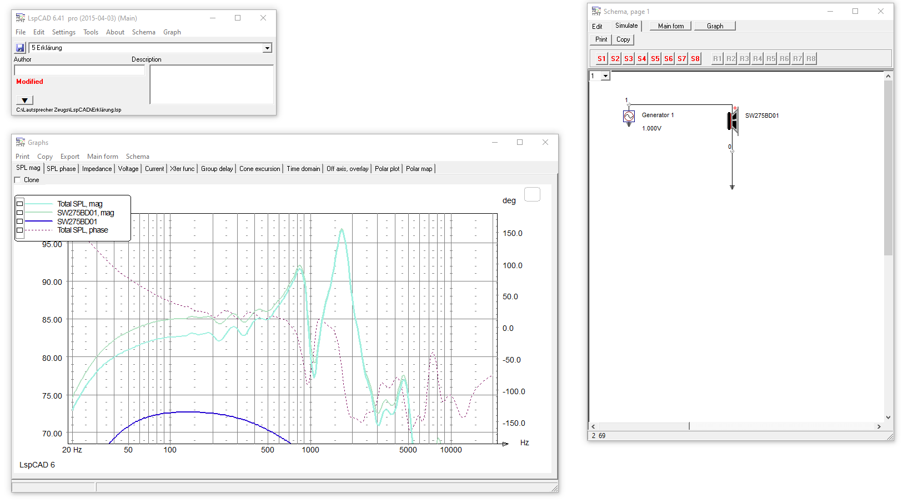903x503 pixels.
Task: Activate the S1 snapshot button
Action: (x=601, y=58)
